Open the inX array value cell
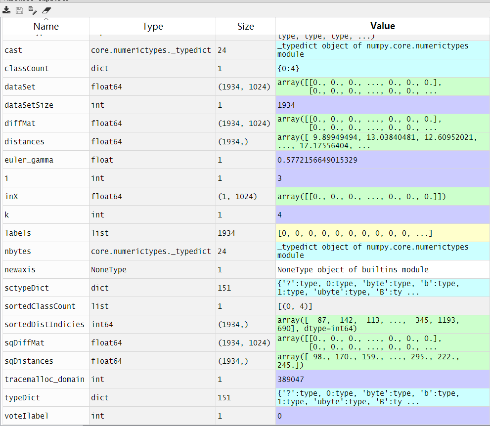Screen dimensions: 490x426 click(x=383, y=197)
